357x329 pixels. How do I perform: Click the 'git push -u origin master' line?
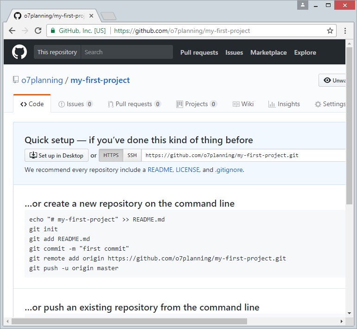pos(74,268)
